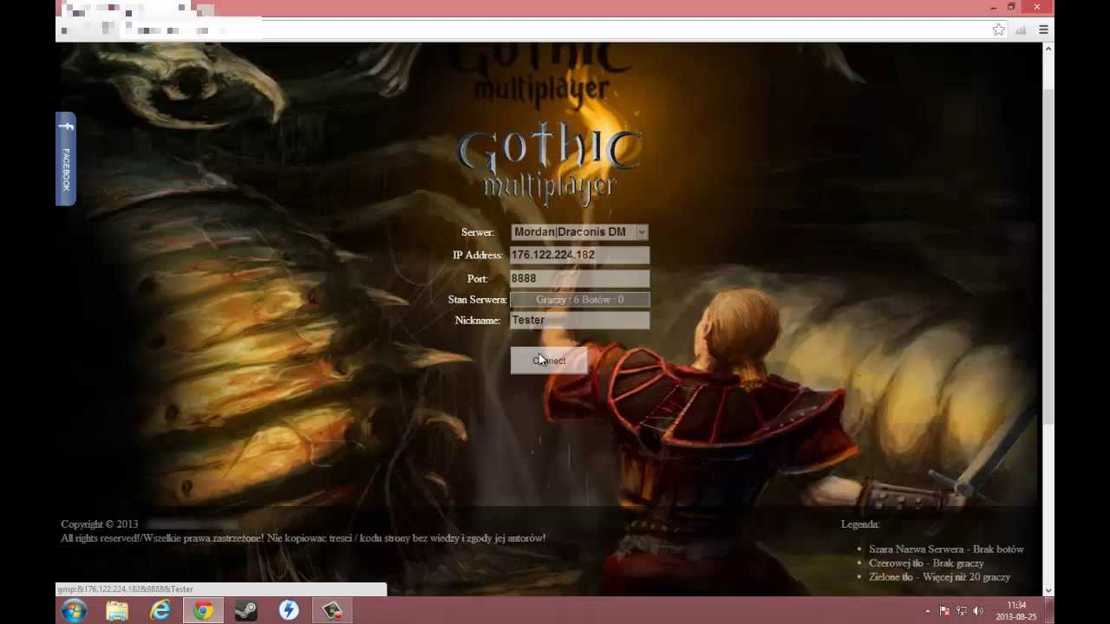Open File Explorer from the taskbar

(117, 611)
